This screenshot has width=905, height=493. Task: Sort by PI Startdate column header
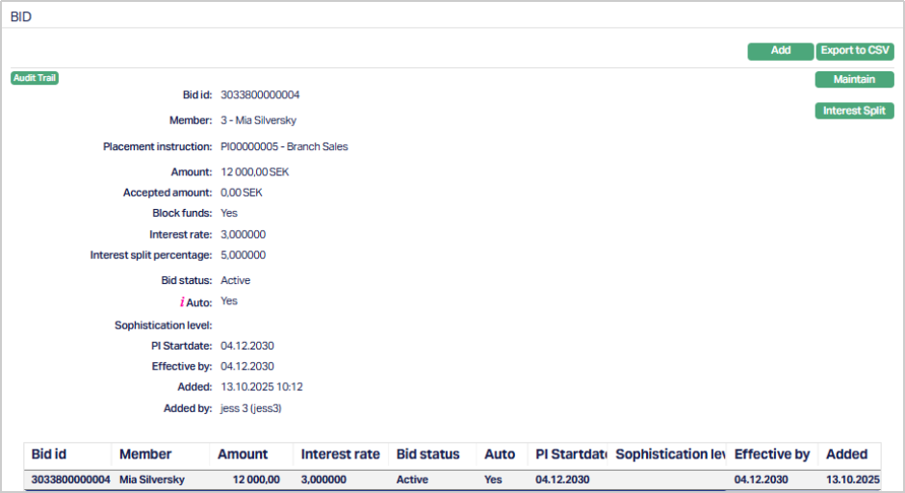571,454
